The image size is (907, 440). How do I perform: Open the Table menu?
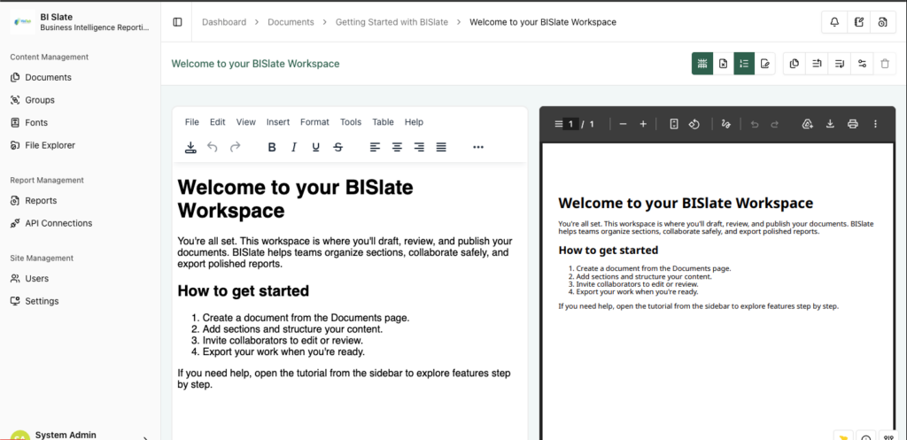383,122
